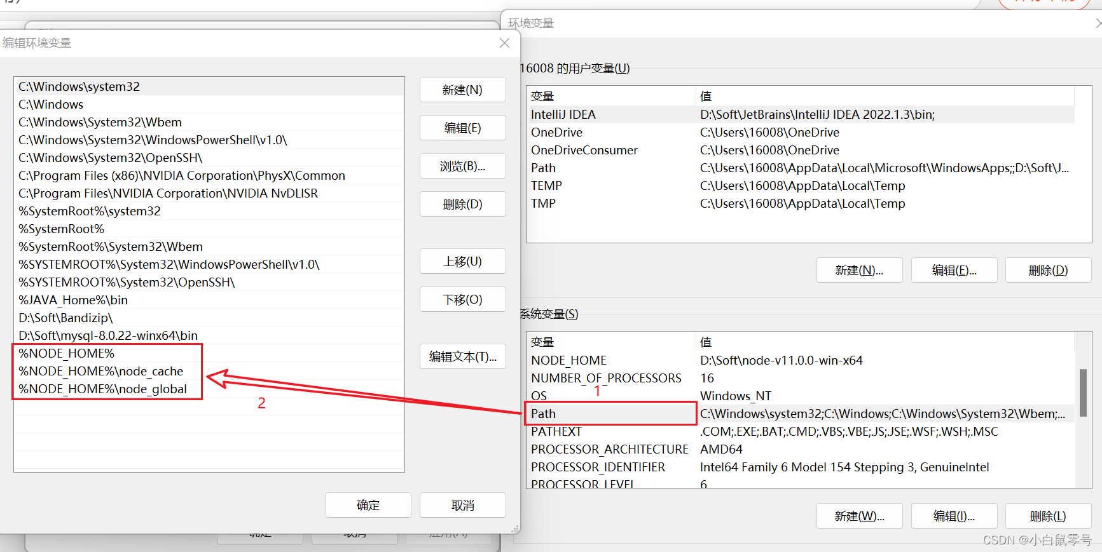Click the NODE_HOME value D:\Soft\node-v11.0.0-win-x64

click(x=781, y=360)
